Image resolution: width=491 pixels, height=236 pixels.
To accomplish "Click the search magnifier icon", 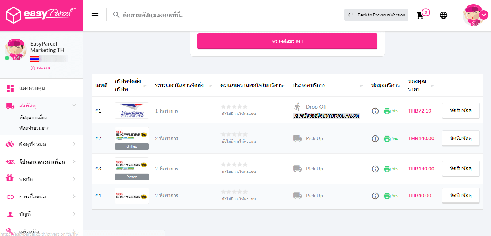I will click(116, 15).
